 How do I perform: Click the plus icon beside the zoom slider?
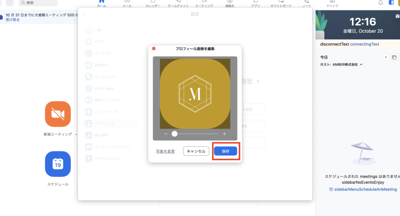224,134
